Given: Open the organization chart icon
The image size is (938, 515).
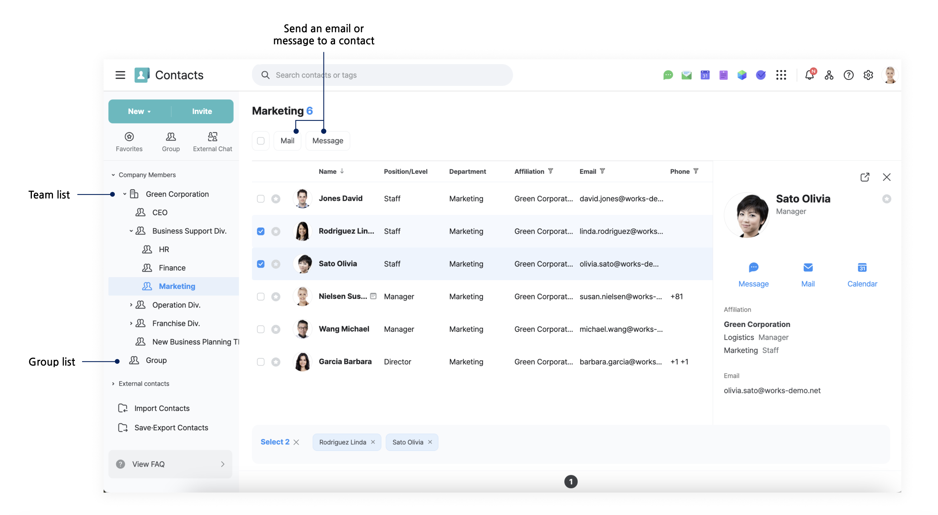Looking at the screenshot, I should [829, 75].
